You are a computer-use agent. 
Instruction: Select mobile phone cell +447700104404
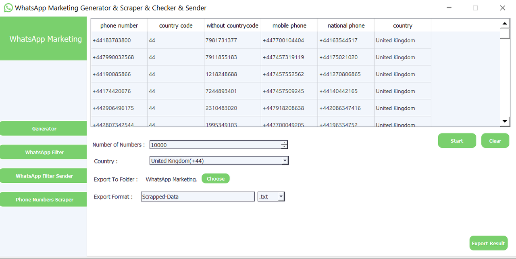click(289, 40)
